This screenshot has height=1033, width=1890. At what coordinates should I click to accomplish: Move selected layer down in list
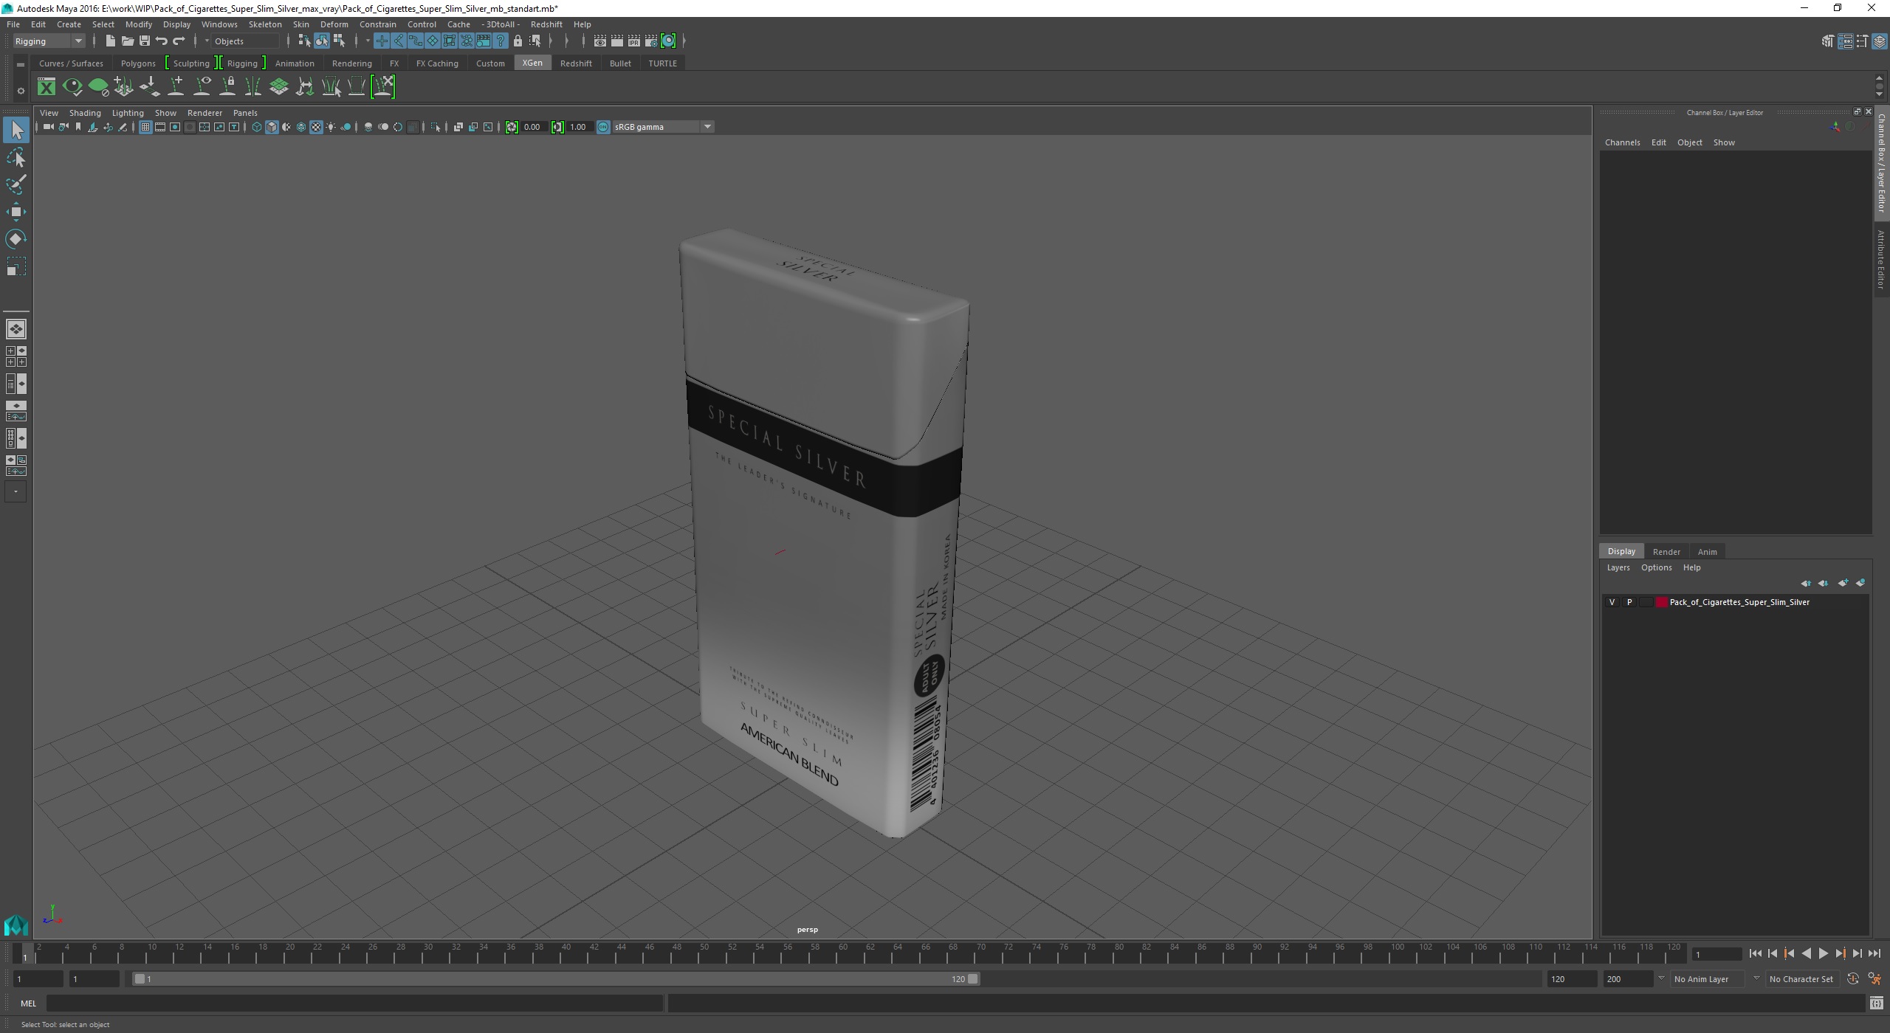pos(1823,584)
